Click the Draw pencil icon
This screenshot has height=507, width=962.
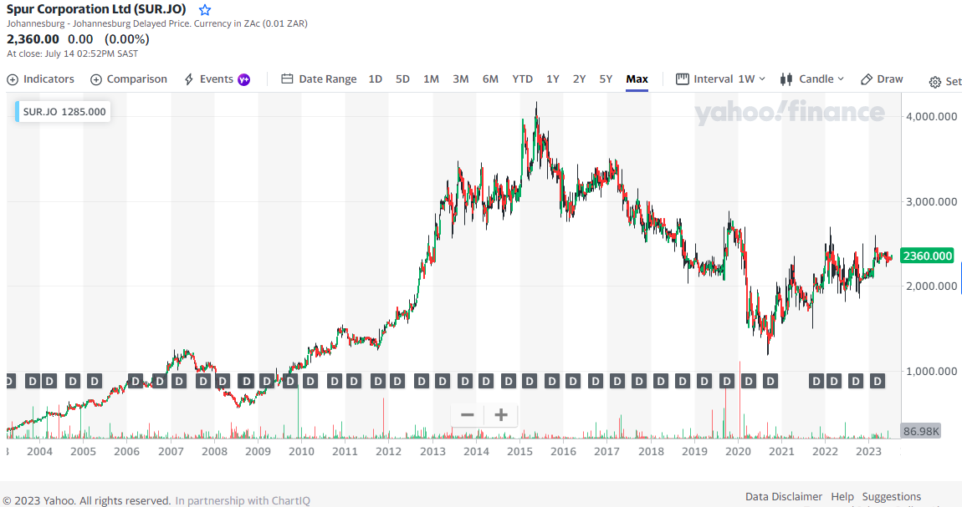tap(867, 79)
